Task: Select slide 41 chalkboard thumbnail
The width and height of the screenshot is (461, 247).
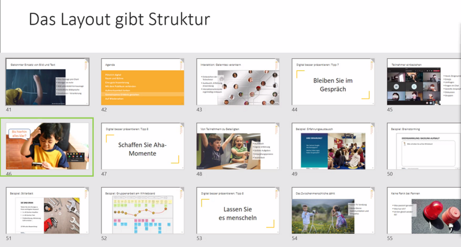Action: (x=47, y=82)
